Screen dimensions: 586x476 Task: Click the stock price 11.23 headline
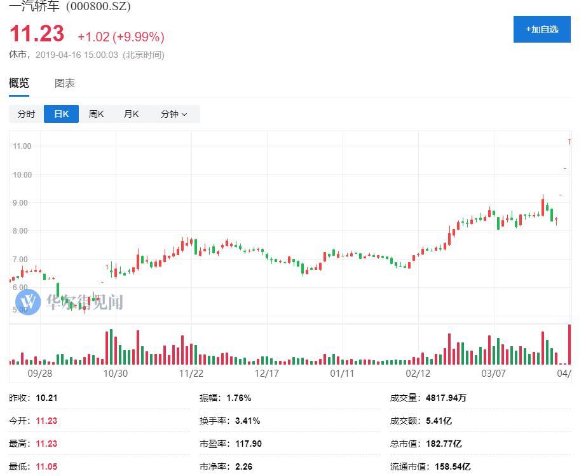[37, 34]
